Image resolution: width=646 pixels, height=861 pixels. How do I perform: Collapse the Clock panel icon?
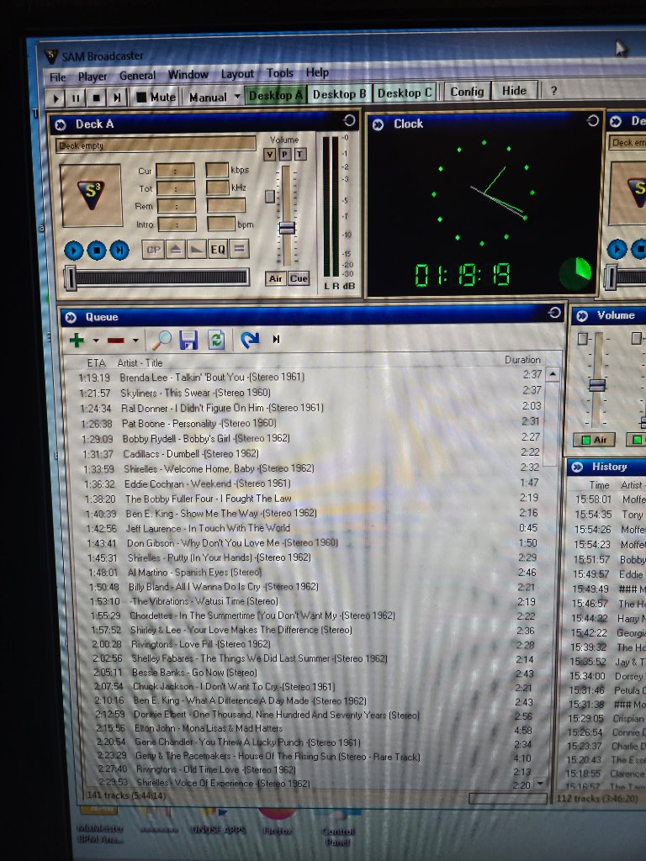(378, 124)
